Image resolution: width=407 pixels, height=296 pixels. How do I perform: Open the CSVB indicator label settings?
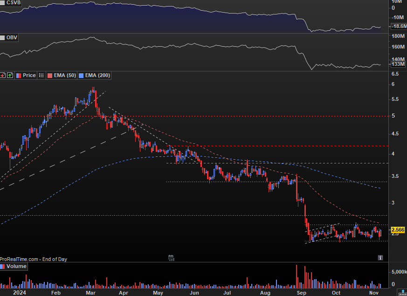click(x=14, y=3)
